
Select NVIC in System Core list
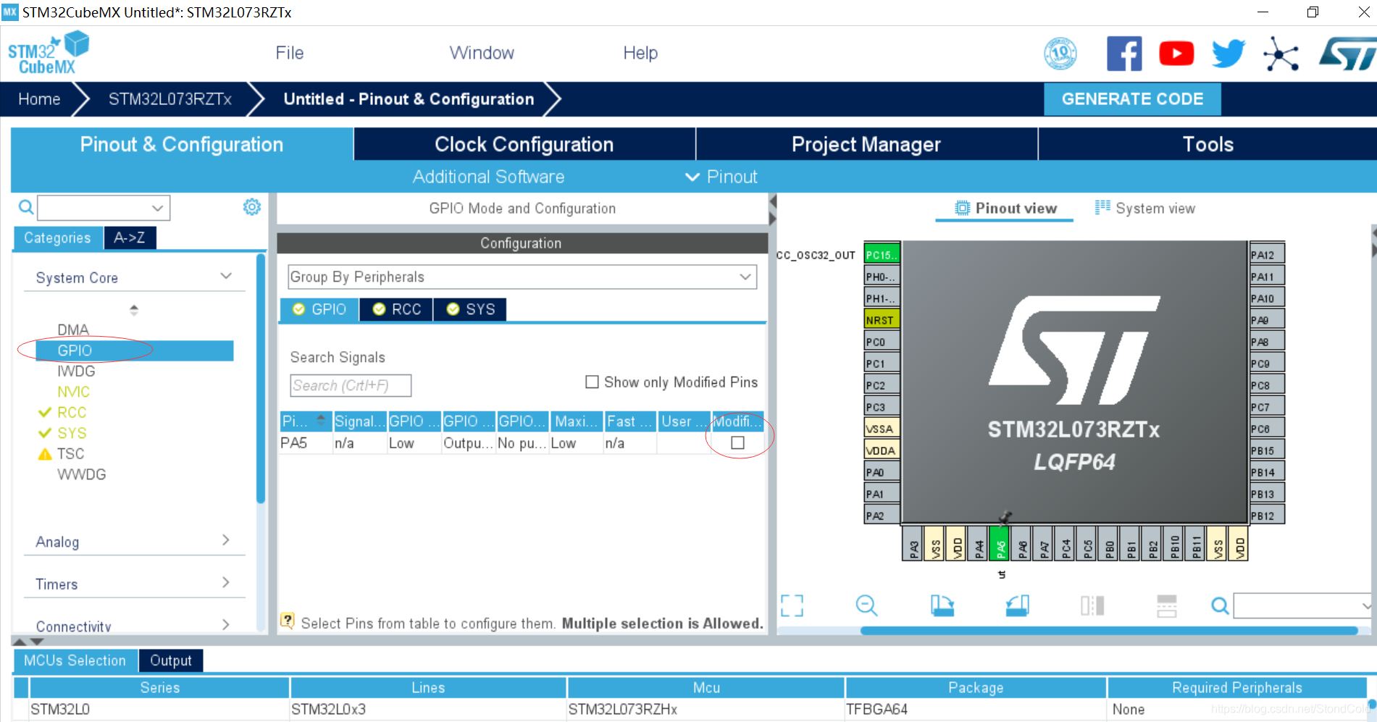pyautogui.click(x=74, y=392)
